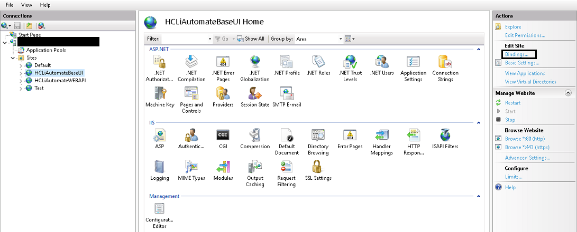Collapse the Manage Website actions section

[568, 93]
